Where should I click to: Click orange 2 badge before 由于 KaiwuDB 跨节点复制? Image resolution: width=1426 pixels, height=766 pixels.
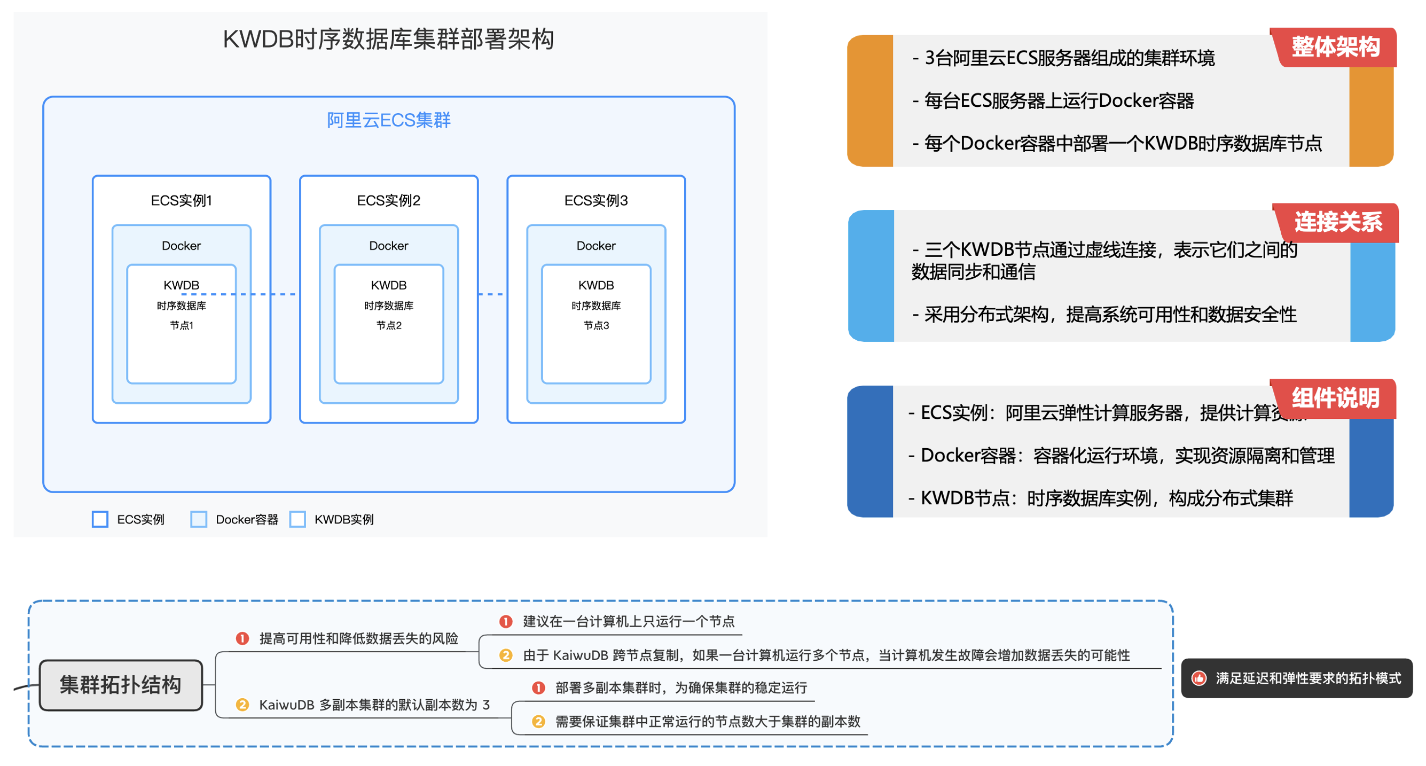[x=505, y=655]
